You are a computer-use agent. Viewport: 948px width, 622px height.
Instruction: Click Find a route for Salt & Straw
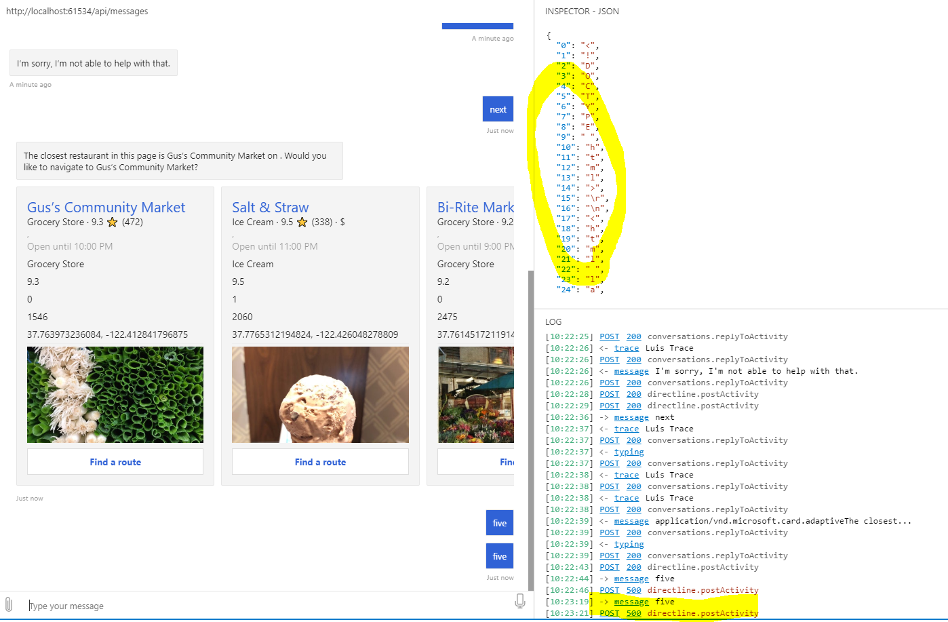pyautogui.click(x=320, y=462)
